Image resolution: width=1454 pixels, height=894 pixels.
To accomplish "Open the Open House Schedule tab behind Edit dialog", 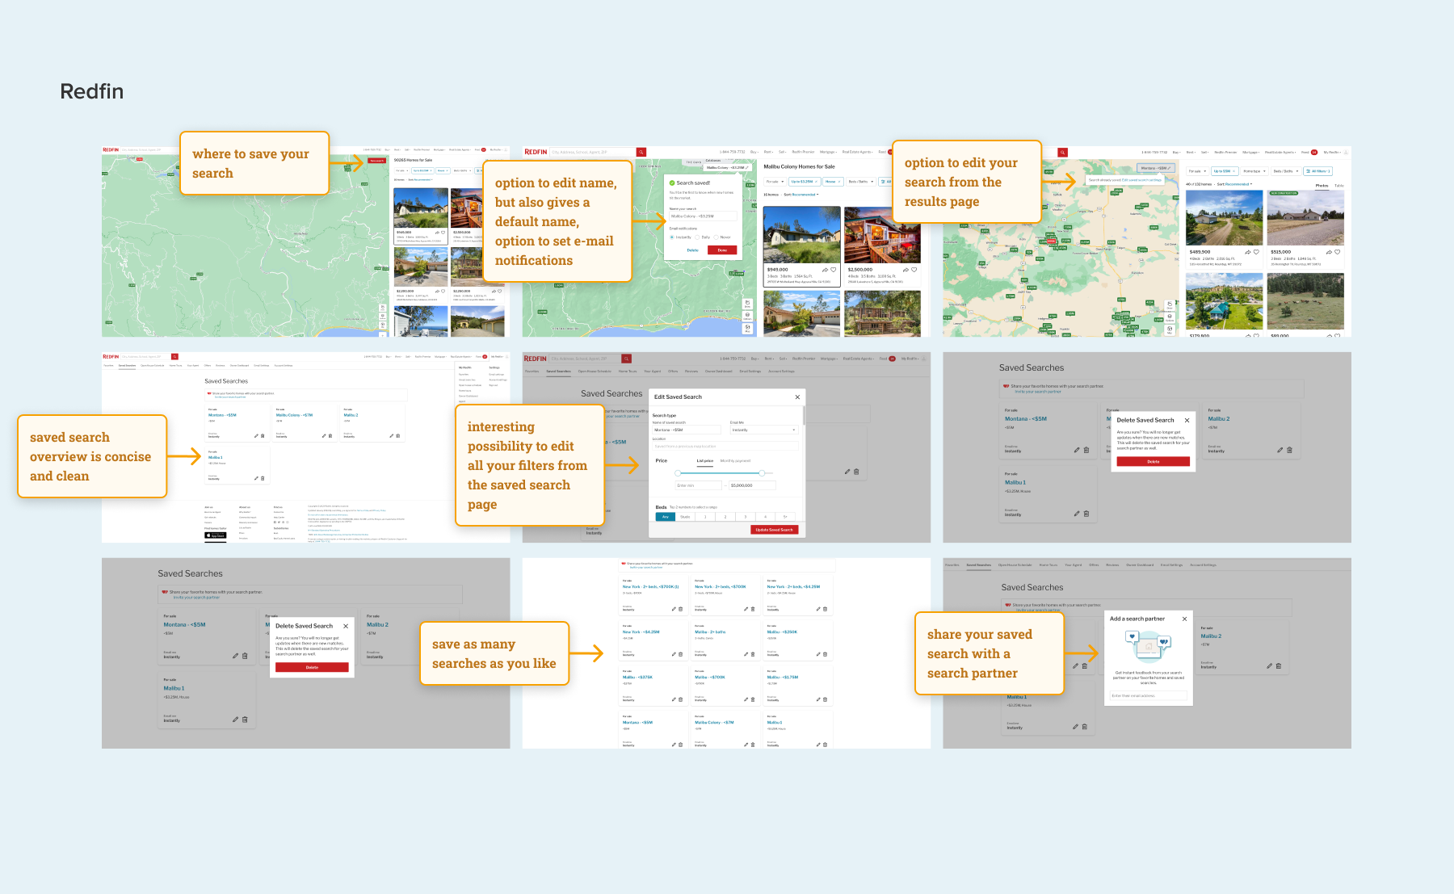I will click(595, 371).
